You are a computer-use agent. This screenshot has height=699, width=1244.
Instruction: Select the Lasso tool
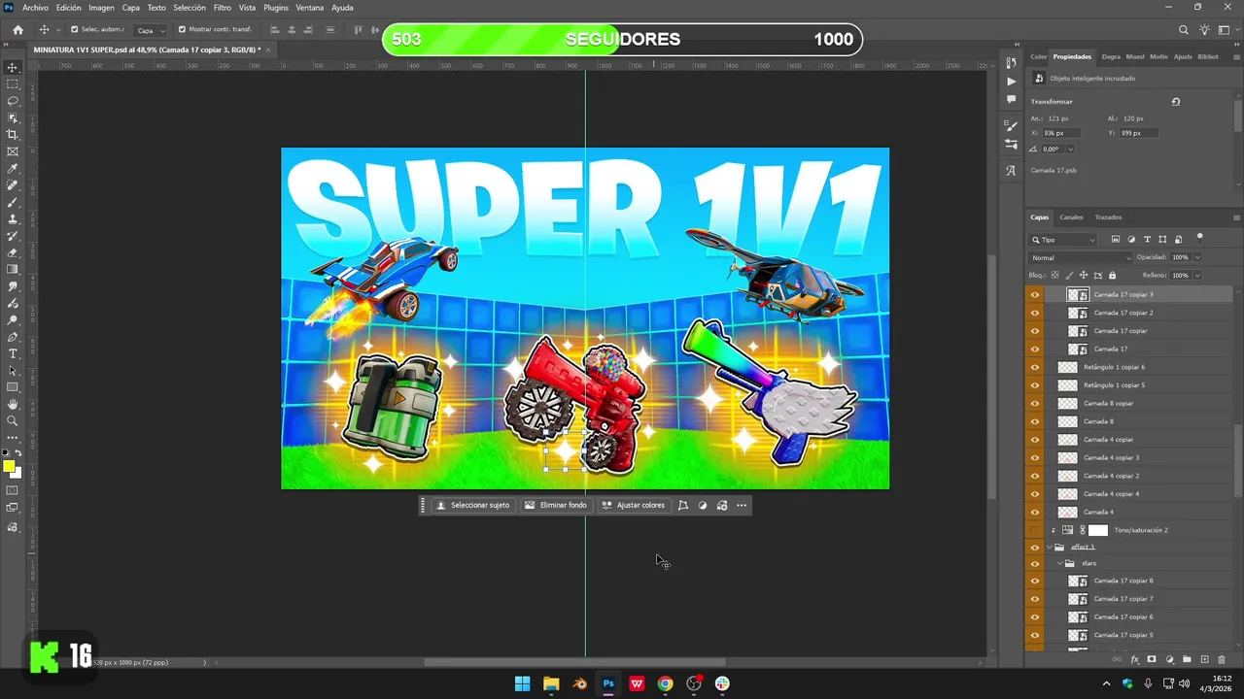tap(13, 101)
